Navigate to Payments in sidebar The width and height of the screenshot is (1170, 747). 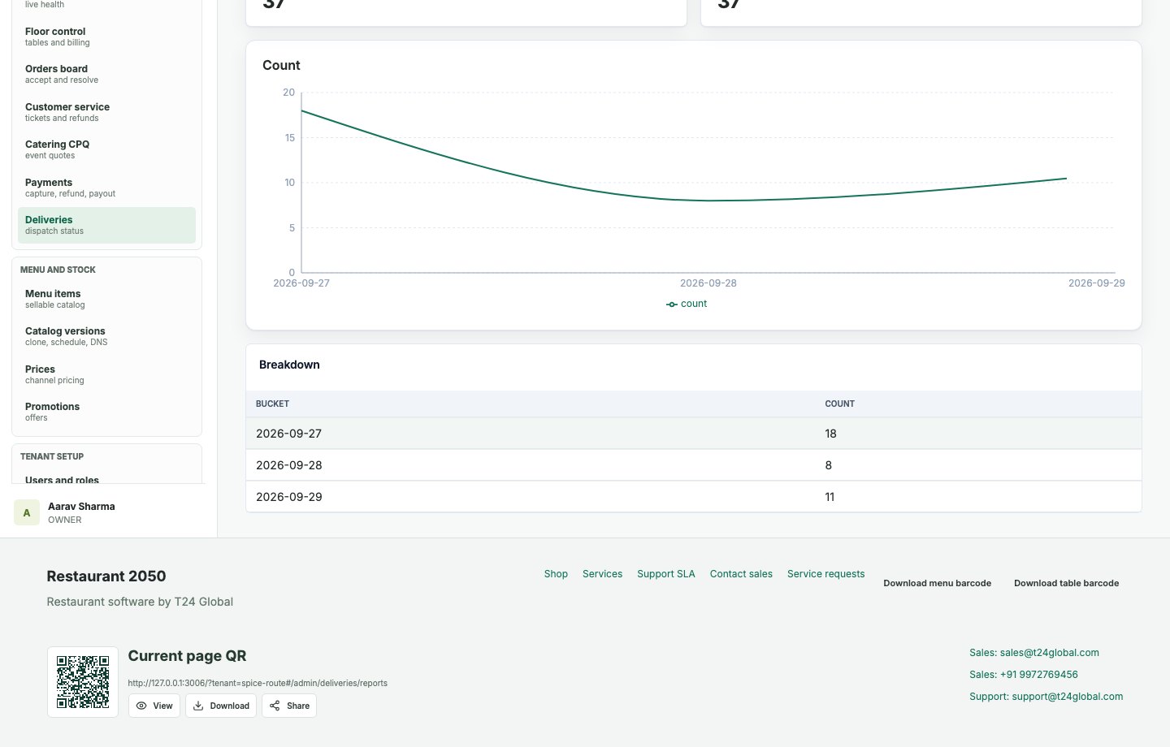(106, 188)
